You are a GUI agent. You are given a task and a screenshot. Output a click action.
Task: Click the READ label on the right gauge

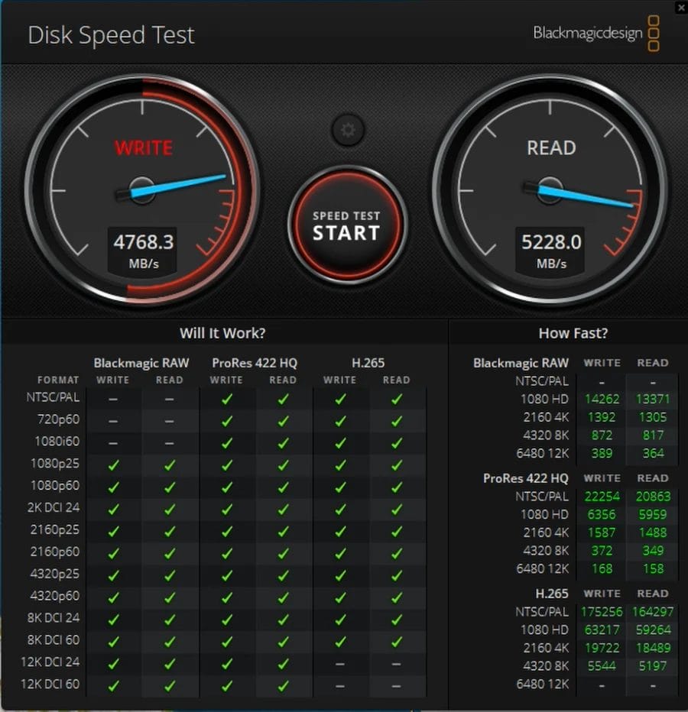click(x=551, y=148)
